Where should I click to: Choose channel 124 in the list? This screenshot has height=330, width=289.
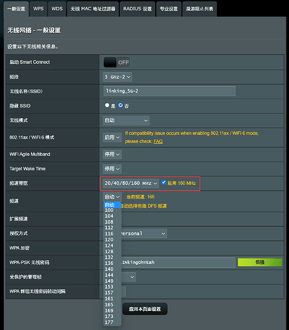pos(112,246)
